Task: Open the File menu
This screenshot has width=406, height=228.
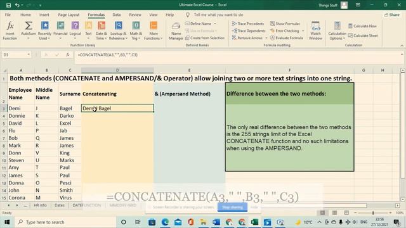Action: tap(8, 15)
